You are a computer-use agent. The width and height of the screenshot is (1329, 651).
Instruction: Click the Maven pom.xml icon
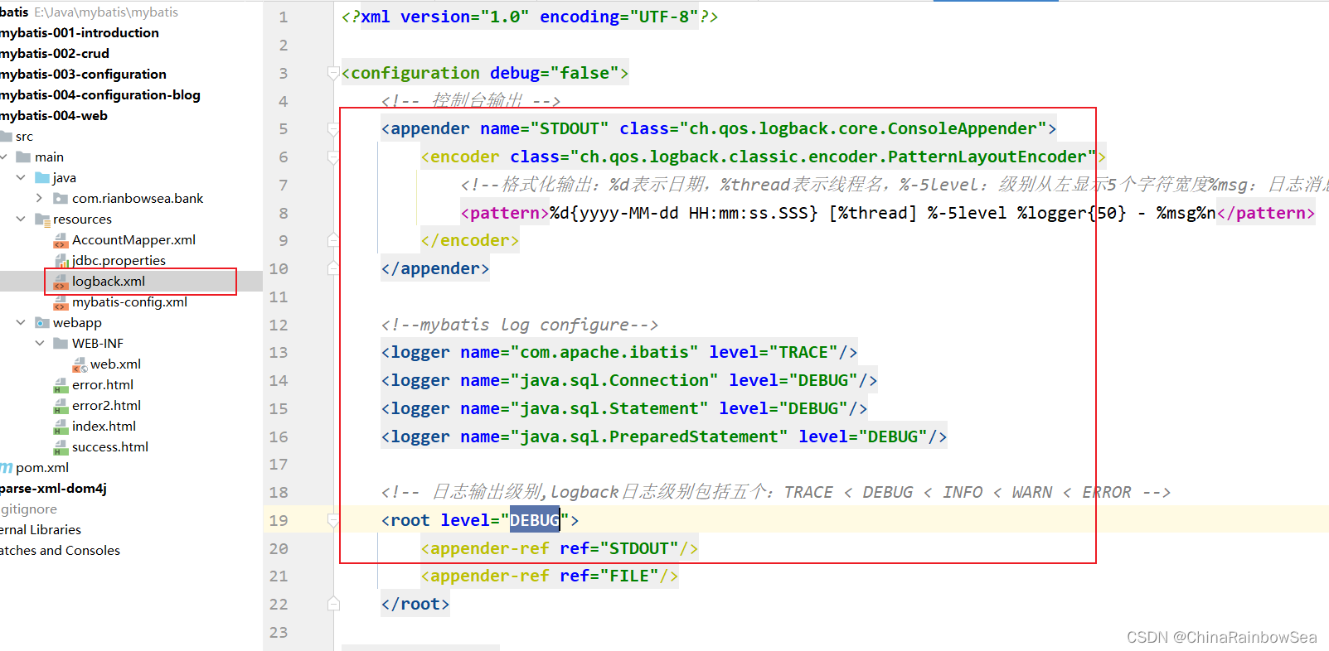coord(7,468)
